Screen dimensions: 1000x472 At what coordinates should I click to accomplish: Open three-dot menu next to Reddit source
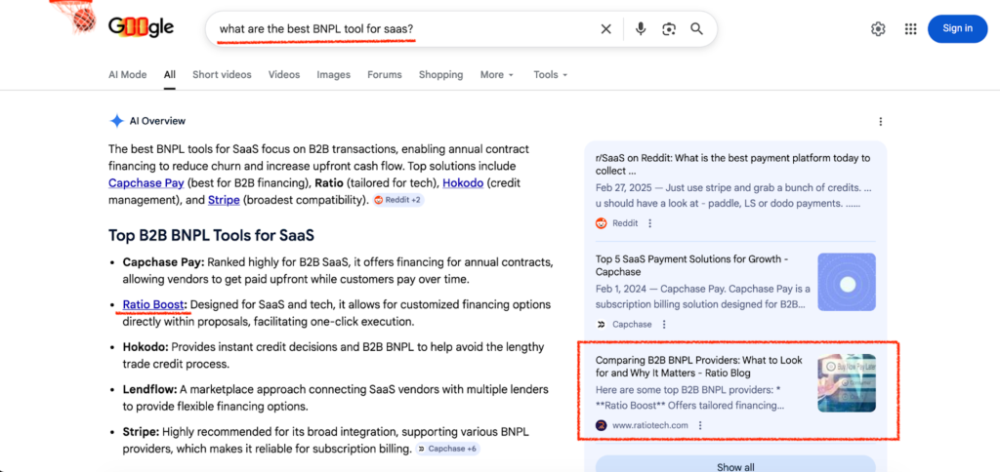tap(649, 223)
